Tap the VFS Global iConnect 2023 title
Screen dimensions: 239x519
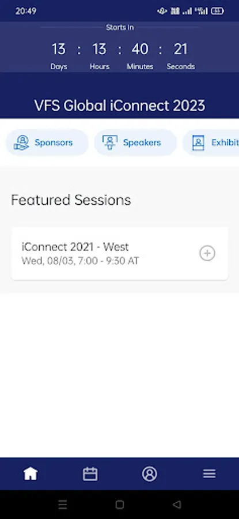(120, 106)
